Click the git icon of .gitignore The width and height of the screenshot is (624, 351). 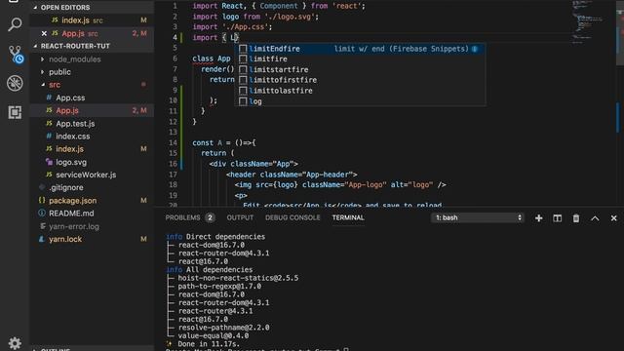click(x=42, y=187)
